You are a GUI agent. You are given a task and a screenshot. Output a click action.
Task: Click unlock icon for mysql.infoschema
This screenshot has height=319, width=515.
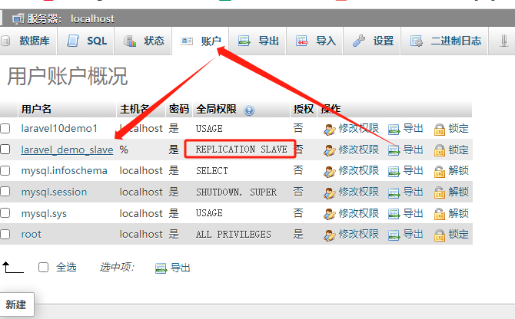(440, 172)
